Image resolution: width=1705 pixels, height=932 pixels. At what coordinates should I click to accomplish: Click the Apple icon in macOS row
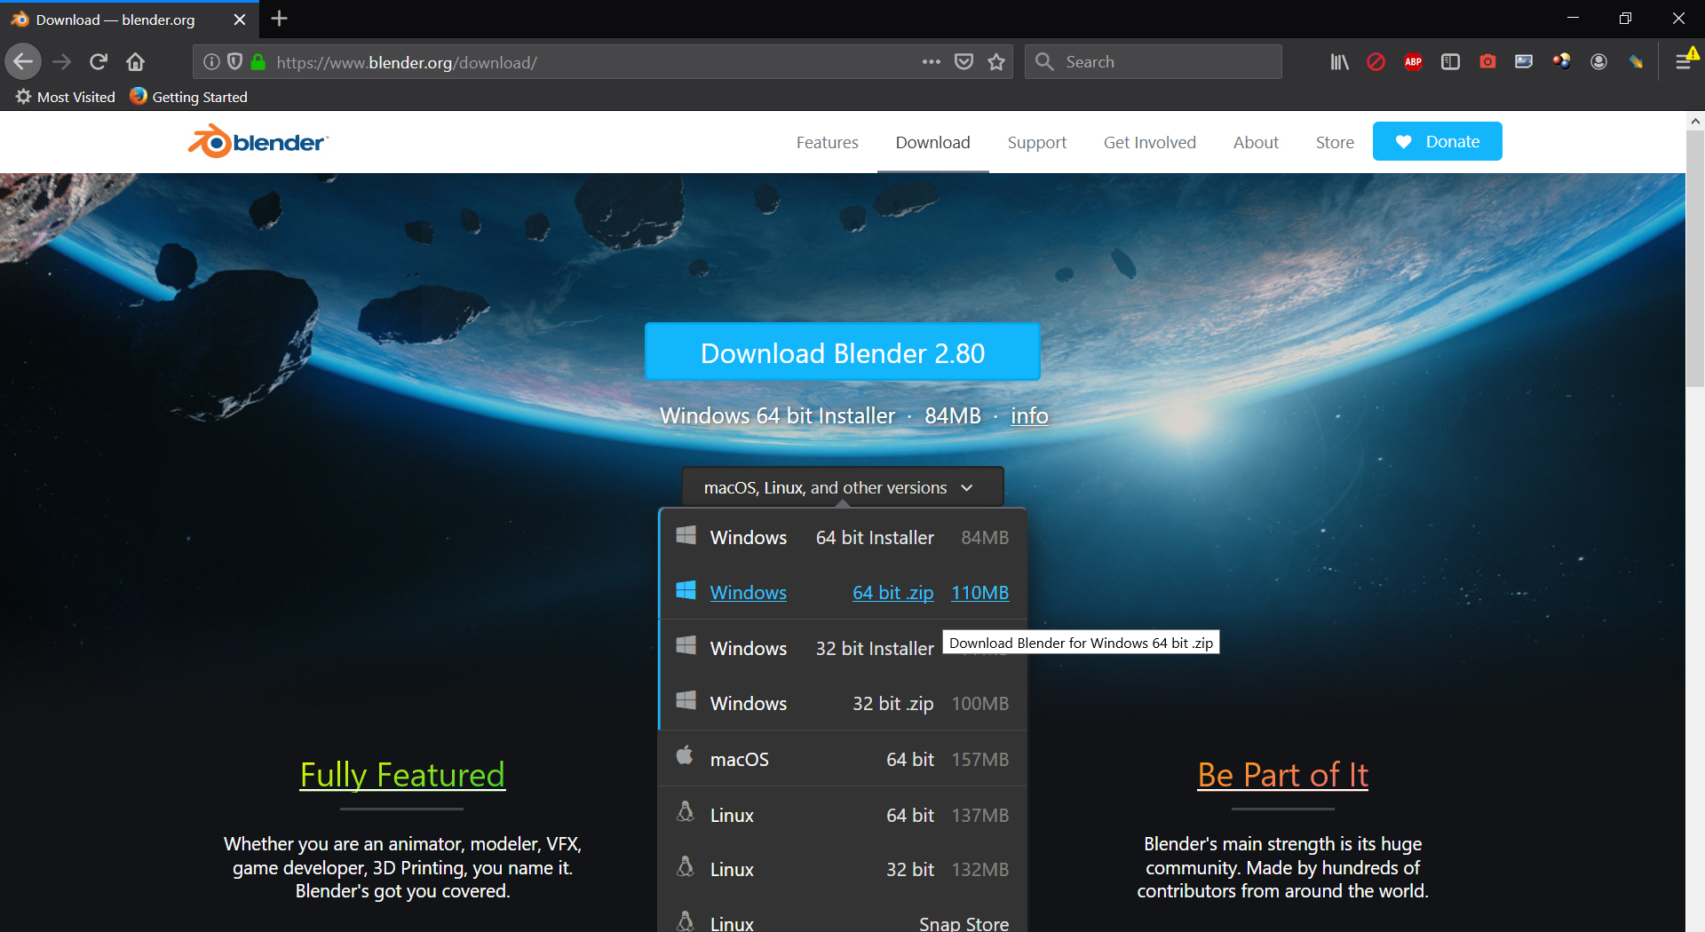pyautogui.click(x=685, y=755)
